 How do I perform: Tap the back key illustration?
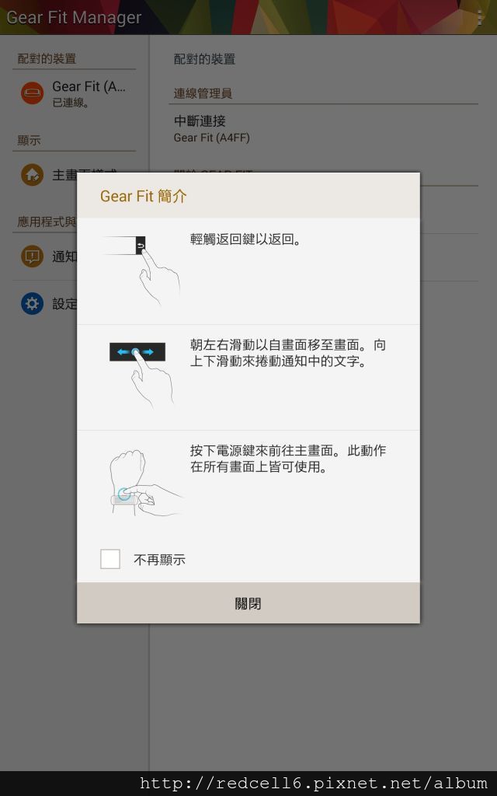141,270
